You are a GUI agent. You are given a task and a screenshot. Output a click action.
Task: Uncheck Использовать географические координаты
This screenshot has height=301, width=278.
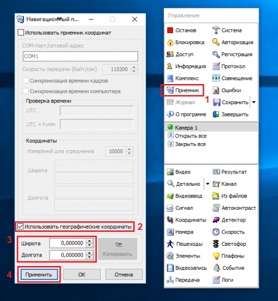[x=20, y=226]
